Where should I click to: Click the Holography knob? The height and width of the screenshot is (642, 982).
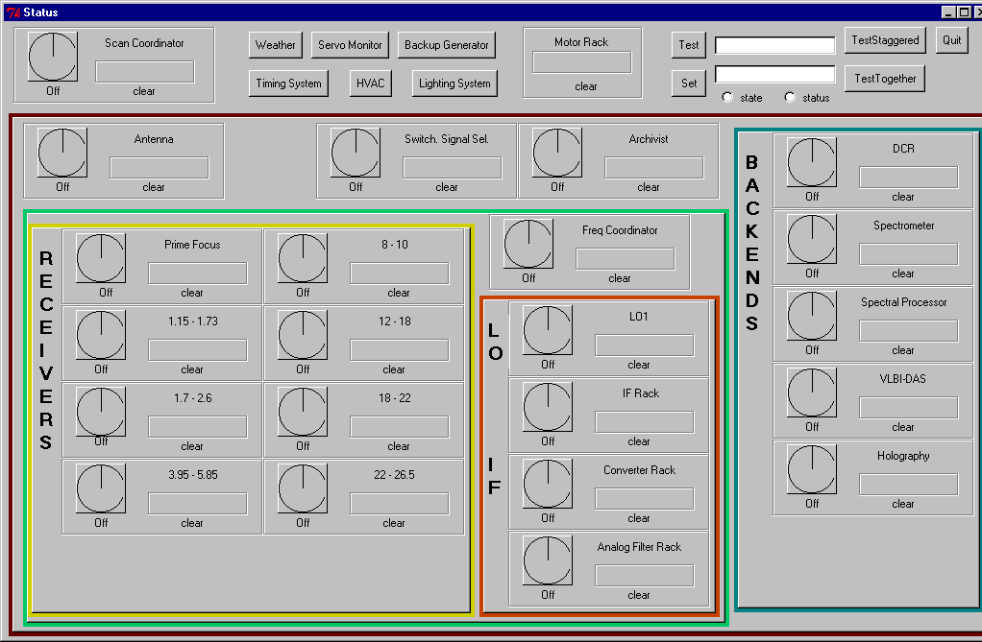[x=811, y=468]
